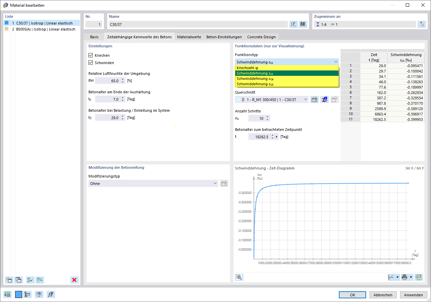Open the Funktionstyp dropdown
Screen dimensions: 431x302
coord(287,62)
